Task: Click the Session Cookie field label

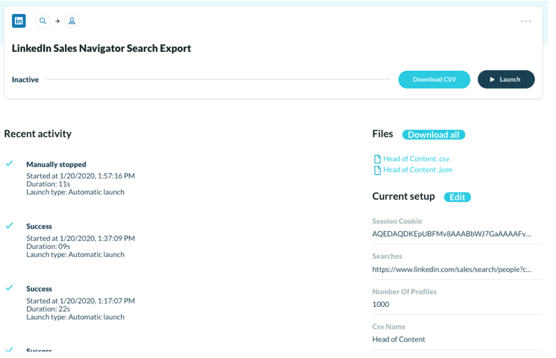Action: click(397, 221)
